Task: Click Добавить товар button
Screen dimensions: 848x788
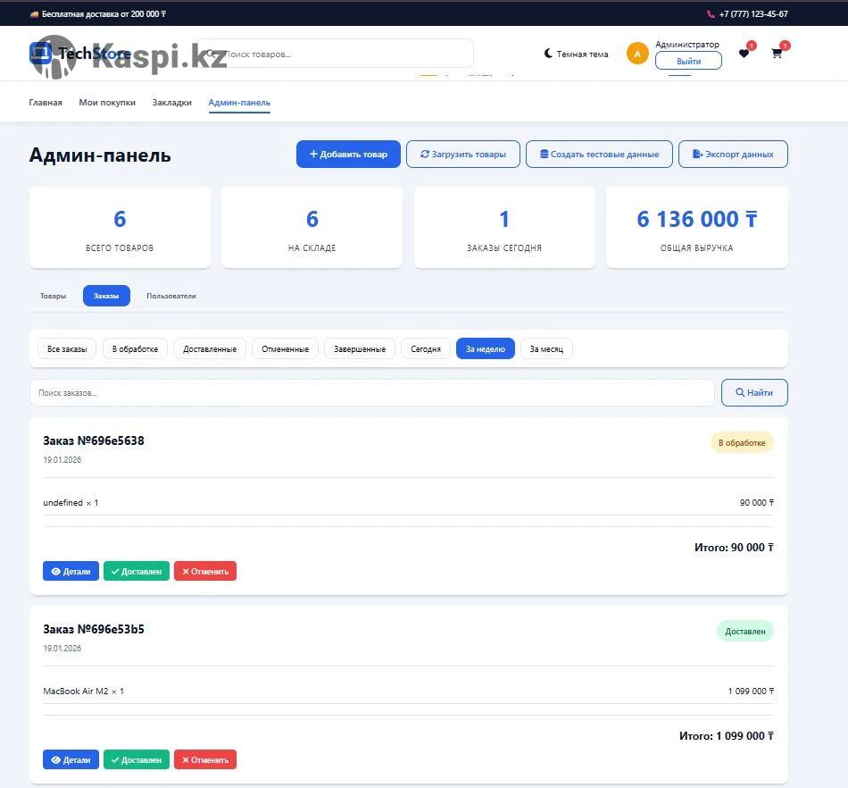Action: coord(348,154)
